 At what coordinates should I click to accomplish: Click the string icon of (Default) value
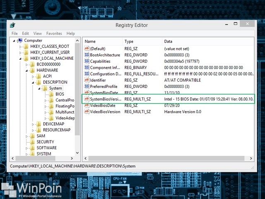[x=87, y=49]
